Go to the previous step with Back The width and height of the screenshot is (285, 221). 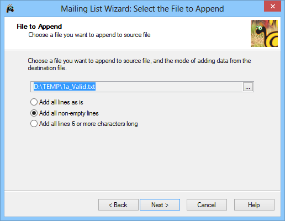click(x=118, y=204)
